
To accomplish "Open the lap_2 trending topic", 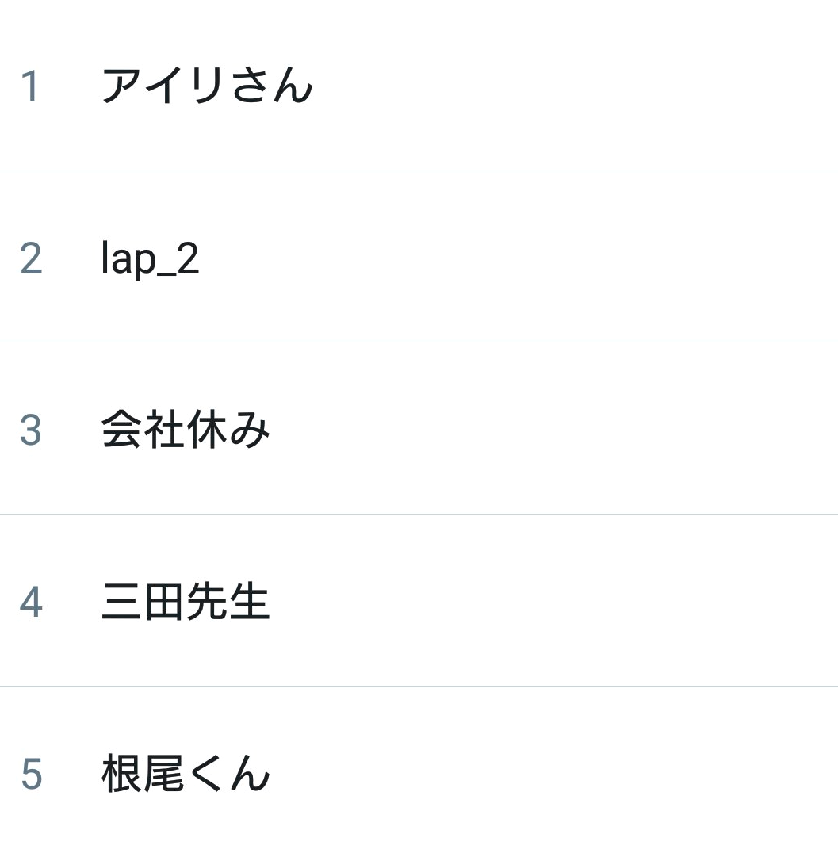I will (x=151, y=258).
